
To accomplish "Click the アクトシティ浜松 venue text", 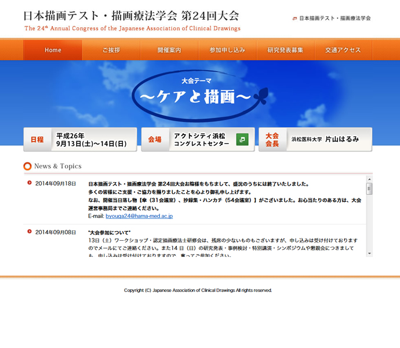I will 199,136.
